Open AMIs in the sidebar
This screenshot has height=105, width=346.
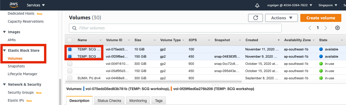click(12, 40)
